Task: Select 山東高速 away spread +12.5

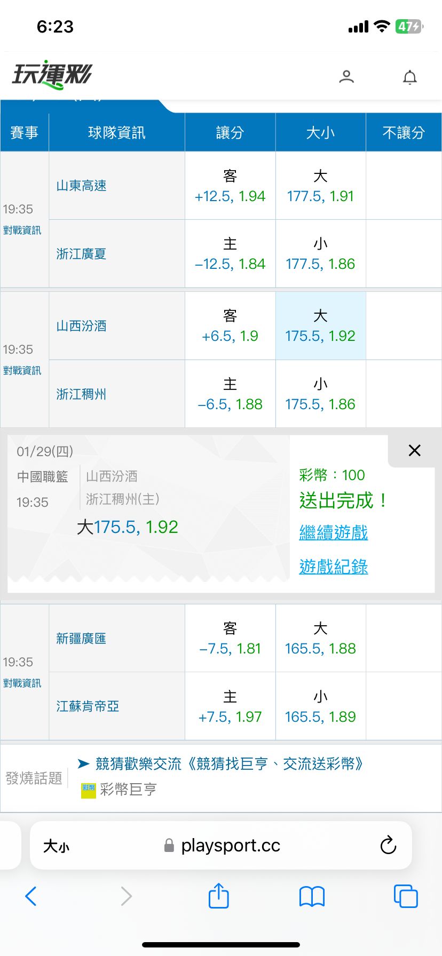Action: point(230,186)
